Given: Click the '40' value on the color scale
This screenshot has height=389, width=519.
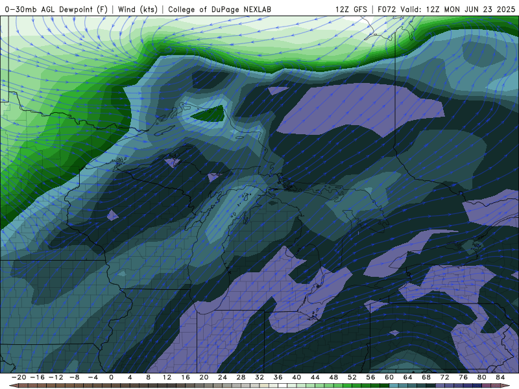Looking at the screenshot, I should click(296, 377).
